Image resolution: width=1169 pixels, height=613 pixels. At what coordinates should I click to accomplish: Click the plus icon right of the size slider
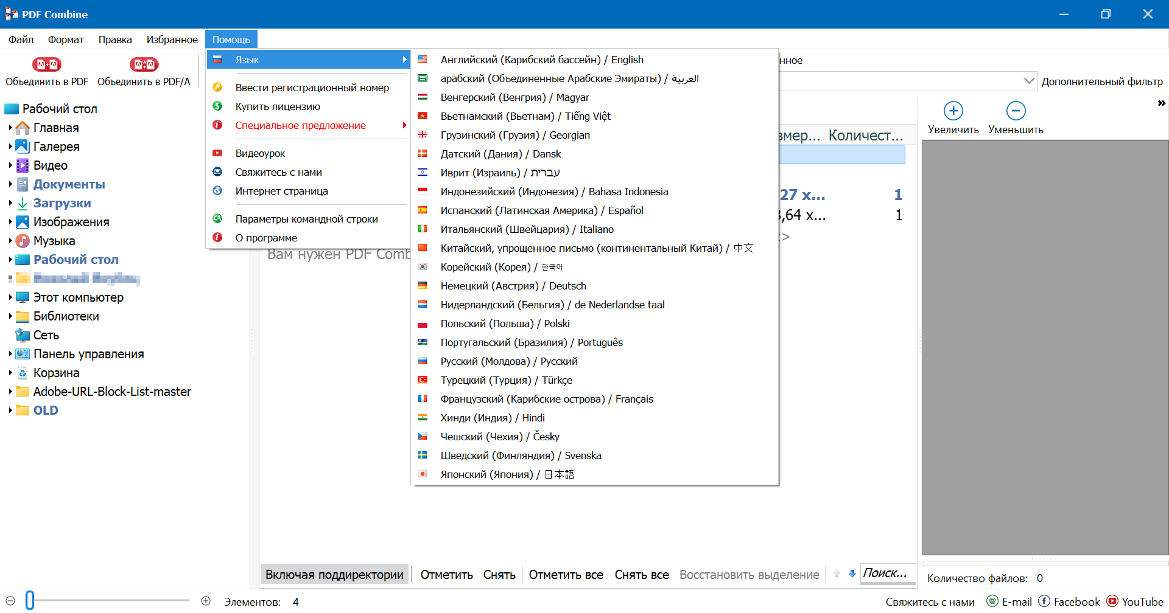206,601
